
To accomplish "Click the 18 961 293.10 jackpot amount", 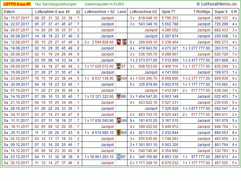I will coord(101,157).
